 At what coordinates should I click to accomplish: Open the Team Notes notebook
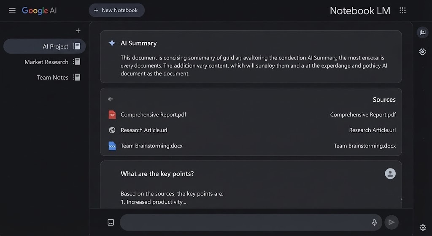58,78
